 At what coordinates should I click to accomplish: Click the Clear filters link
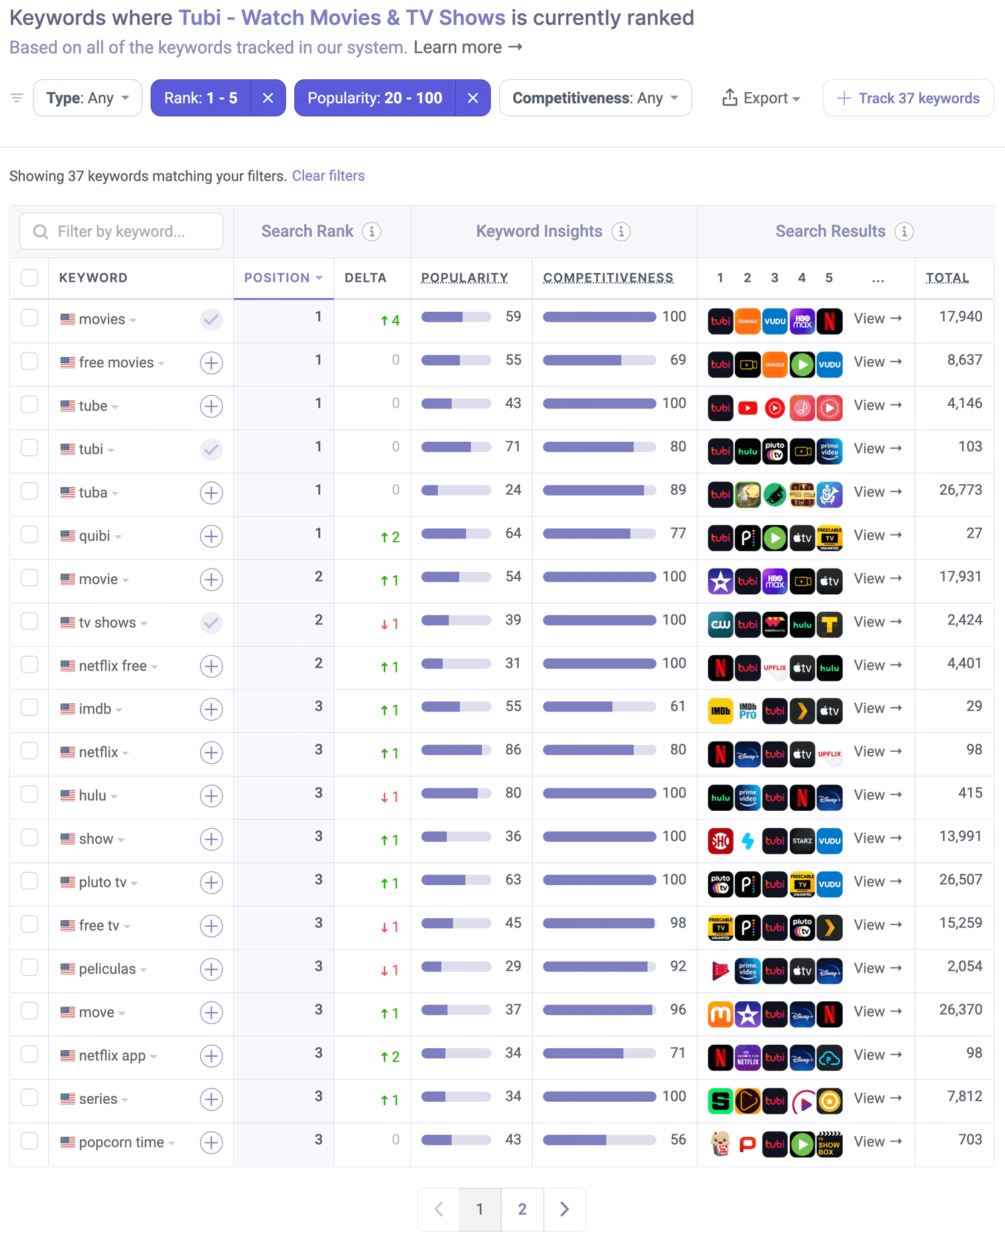pyautogui.click(x=328, y=176)
